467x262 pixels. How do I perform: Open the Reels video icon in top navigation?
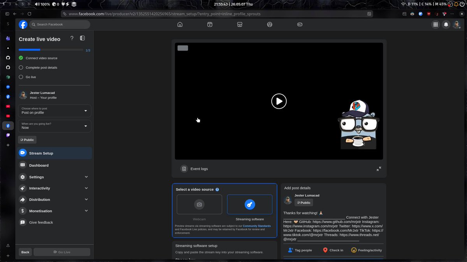pyautogui.click(x=210, y=24)
